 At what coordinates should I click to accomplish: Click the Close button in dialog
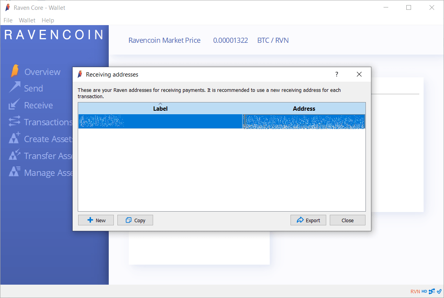pyautogui.click(x=348, y=220)
